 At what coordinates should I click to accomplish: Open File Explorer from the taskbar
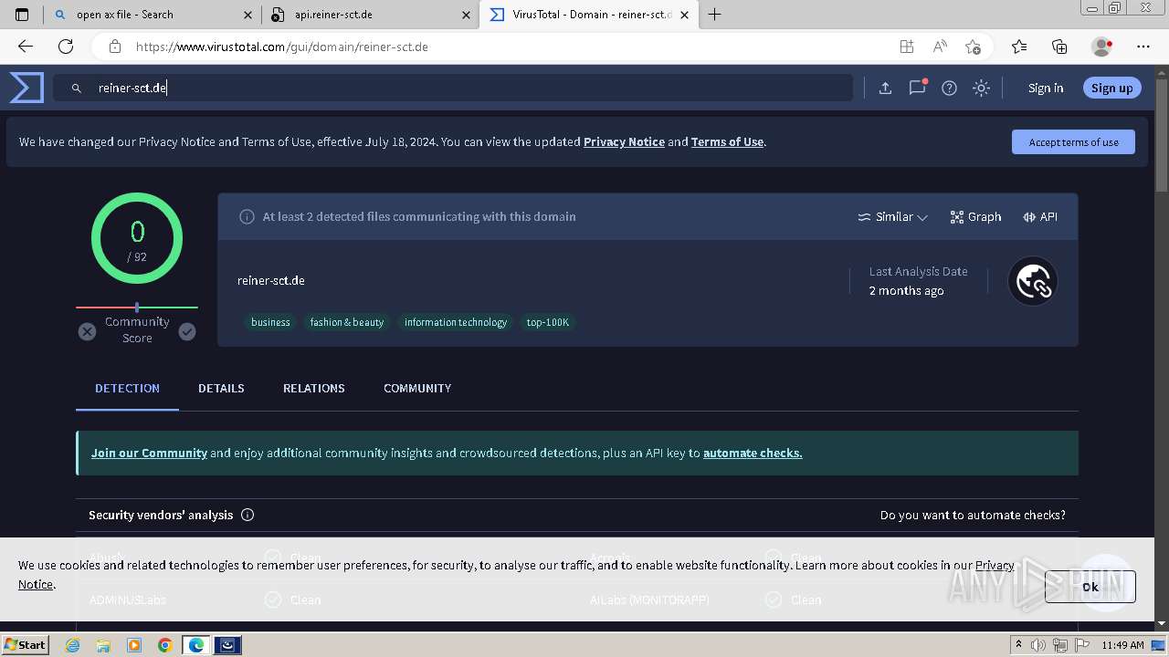(103, 645)
